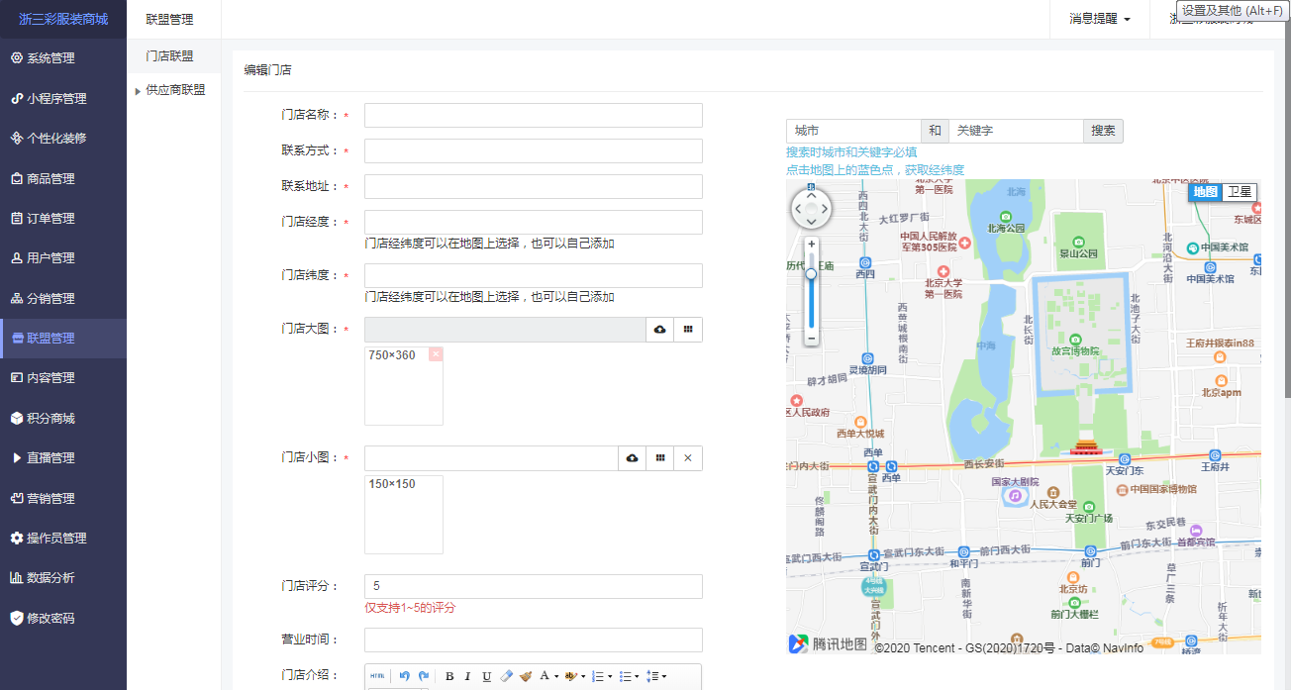Screen dimensions: 1291x690
Task: Open 分销管理 in the sidebar
Action: tap(63, 298)
